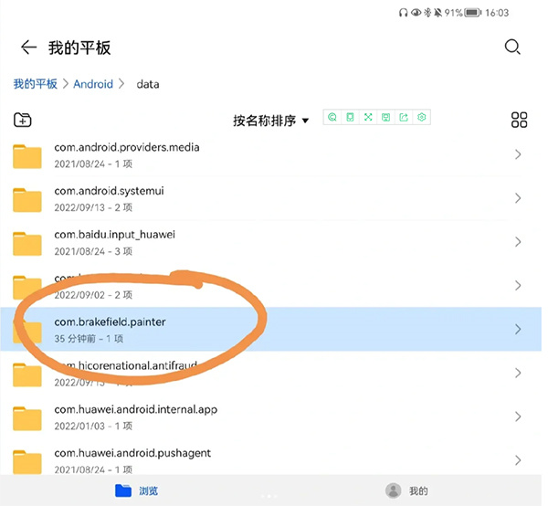Click the green share export icon

[404, 117]
